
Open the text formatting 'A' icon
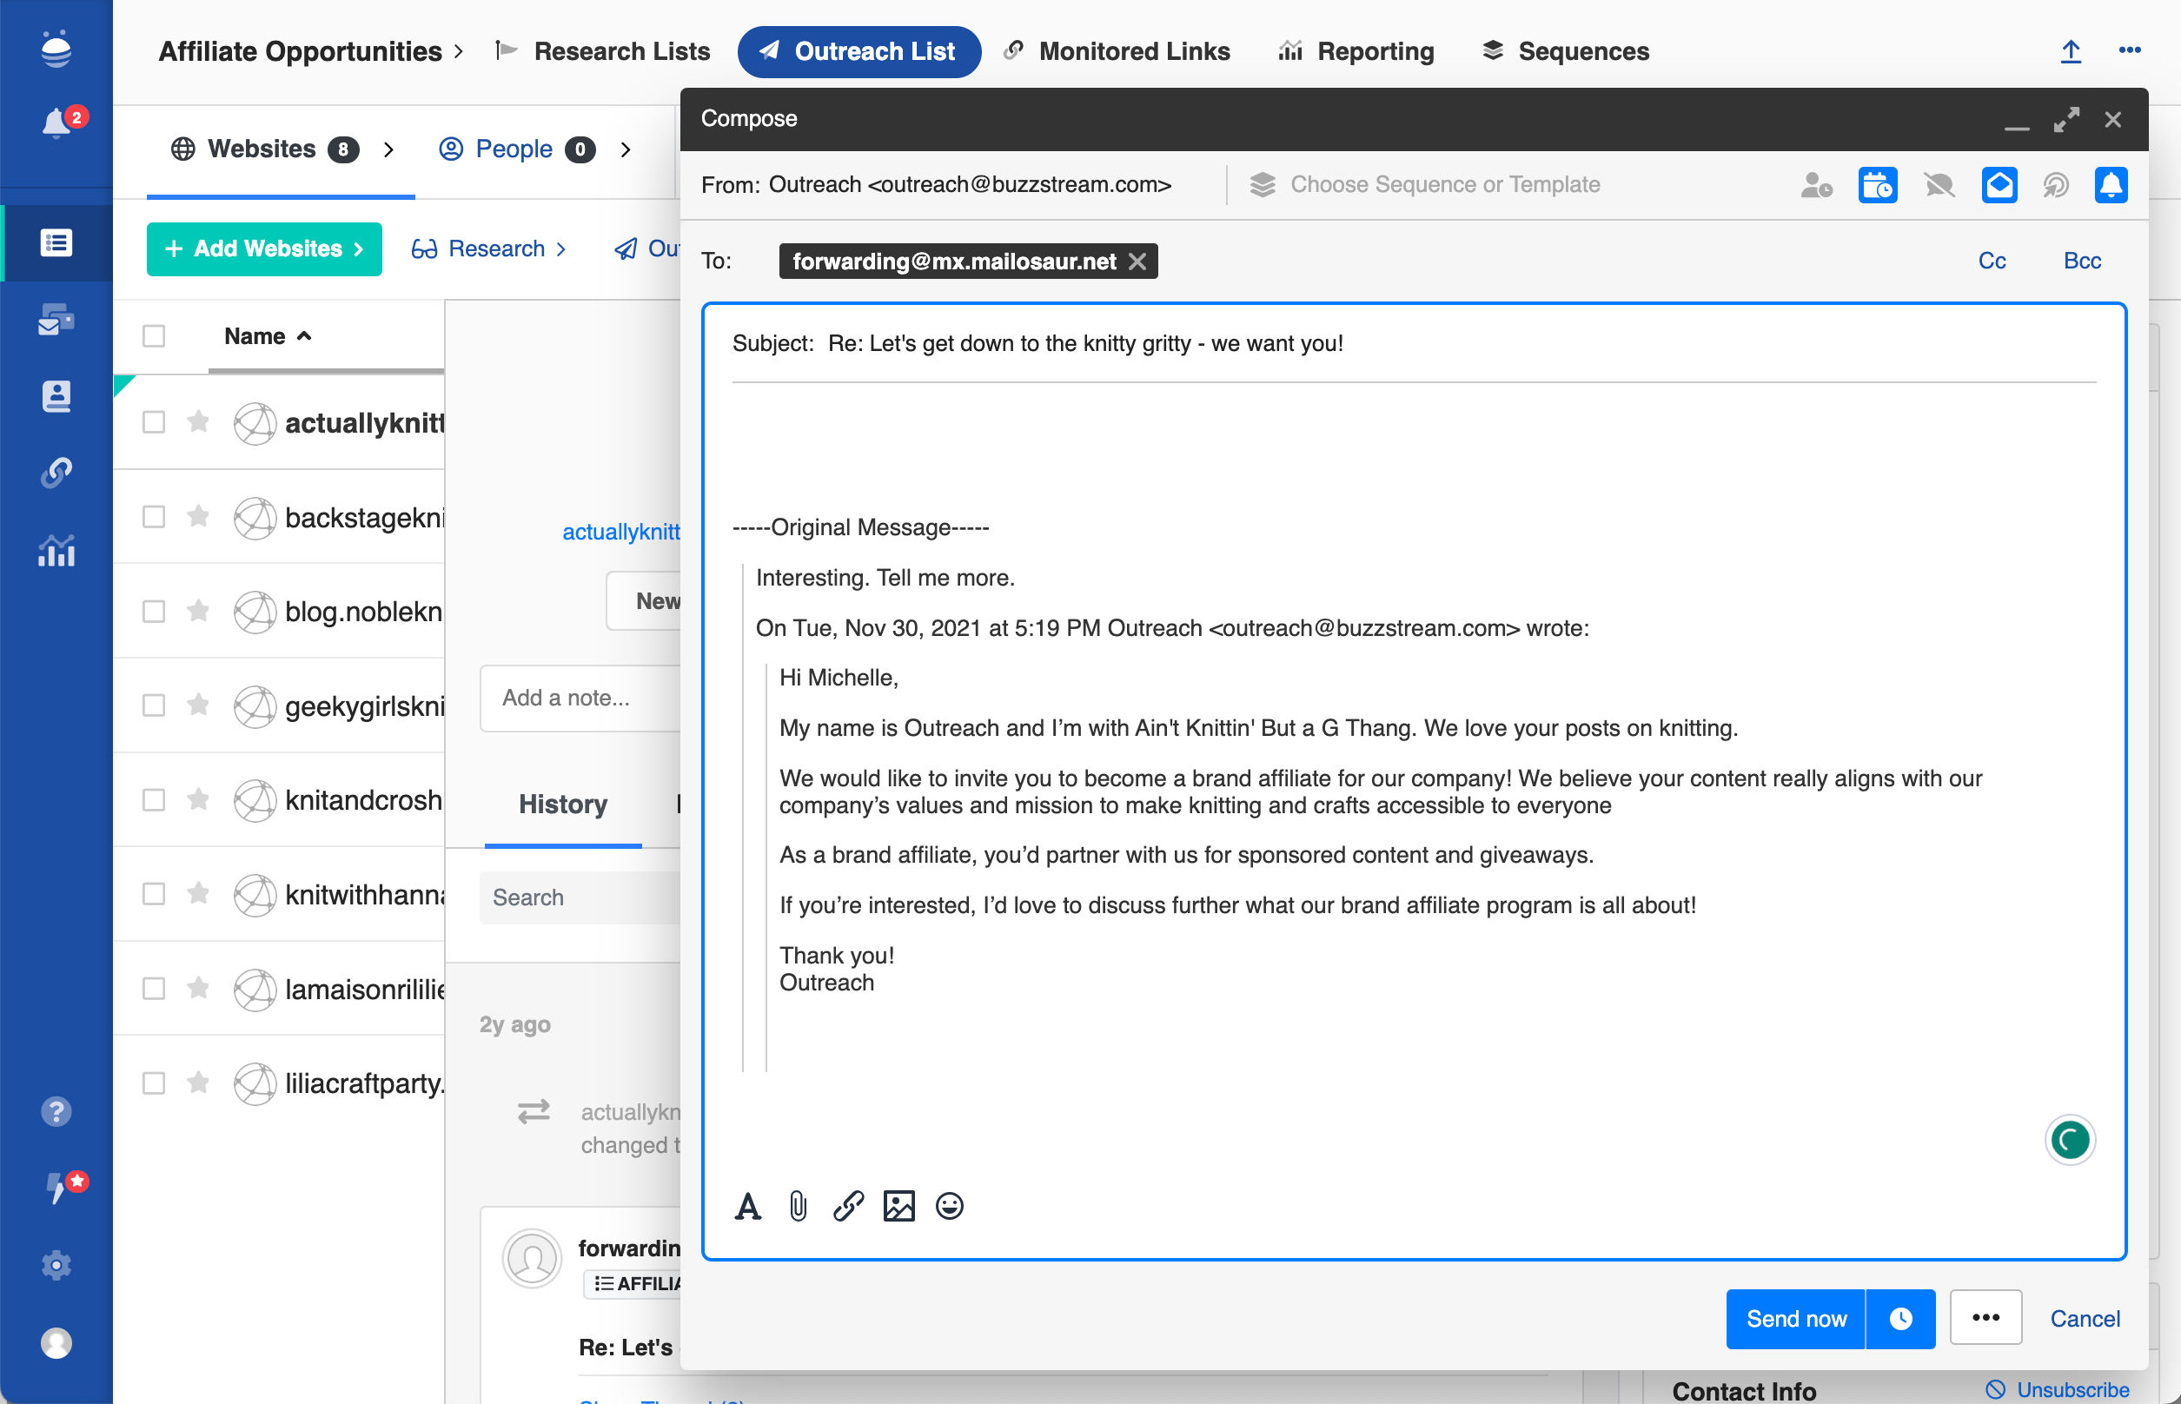coord(747,1206)
